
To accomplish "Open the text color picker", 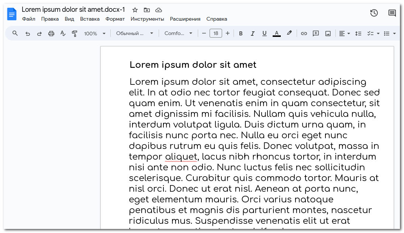I will pyautogui.click(x=276, y=34).
